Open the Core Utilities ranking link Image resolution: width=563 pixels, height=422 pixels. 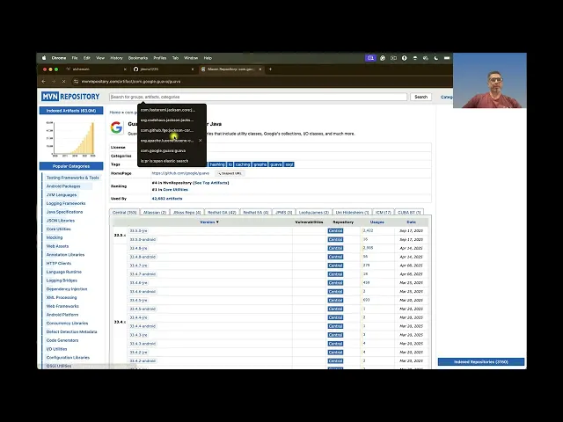click(175, 190)
